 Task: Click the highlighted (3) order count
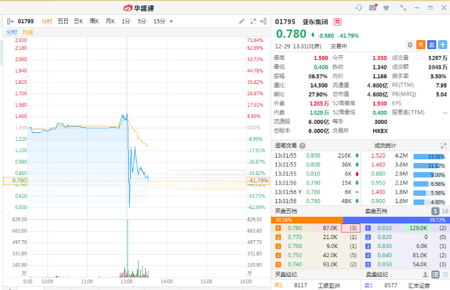[x=351, y=228]
